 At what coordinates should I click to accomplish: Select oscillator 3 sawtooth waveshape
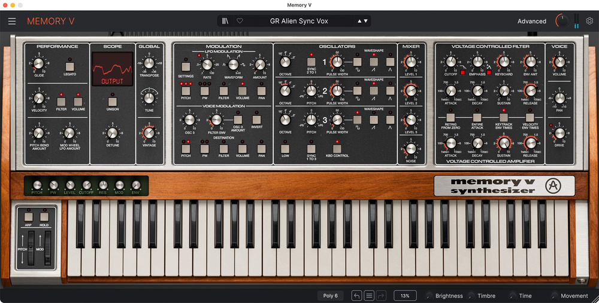[374, 120]
